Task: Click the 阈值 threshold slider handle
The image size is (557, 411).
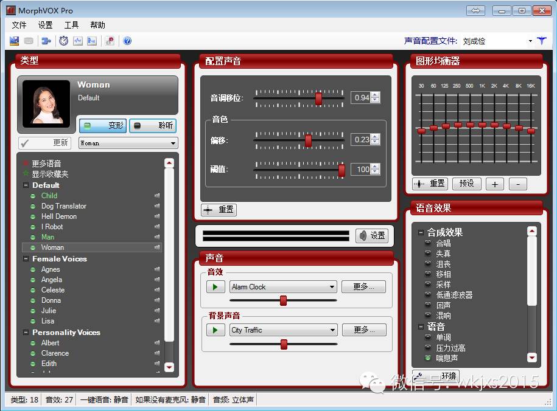Action: (x=342, y=170)
